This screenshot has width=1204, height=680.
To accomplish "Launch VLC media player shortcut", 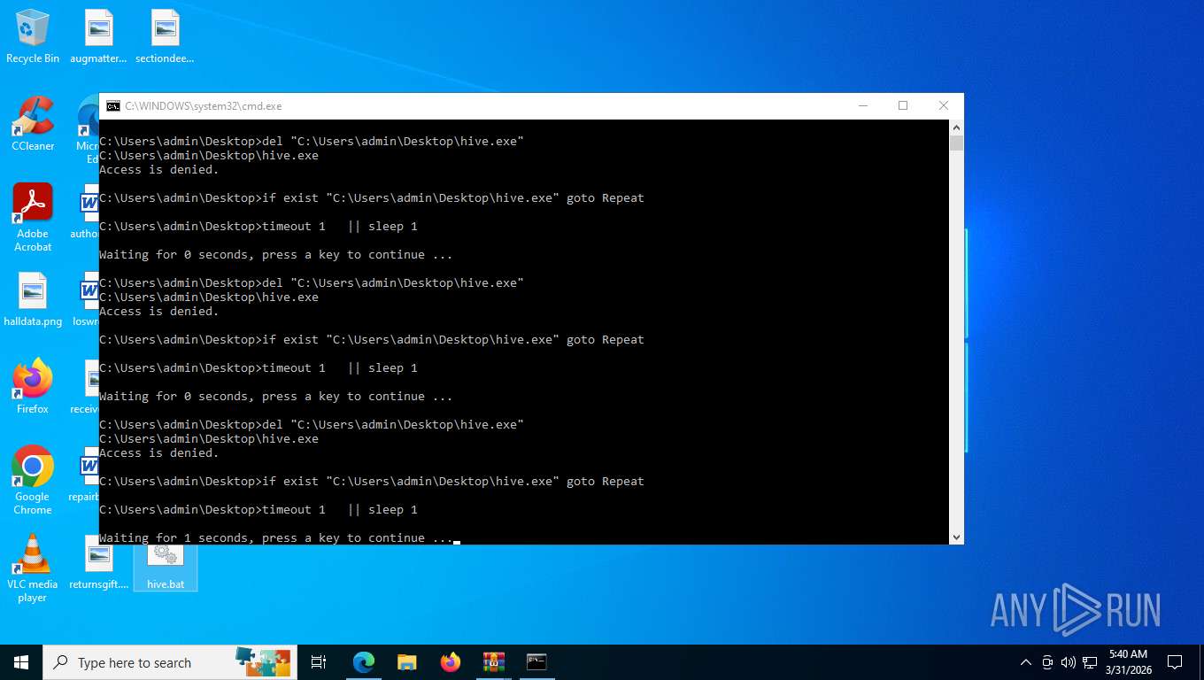I will (33, 568).
